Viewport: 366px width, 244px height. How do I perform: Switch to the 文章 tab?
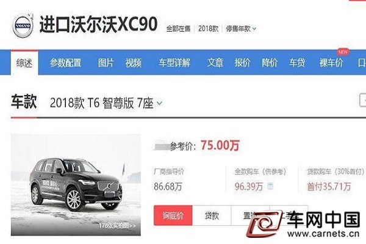pos(215,63)
